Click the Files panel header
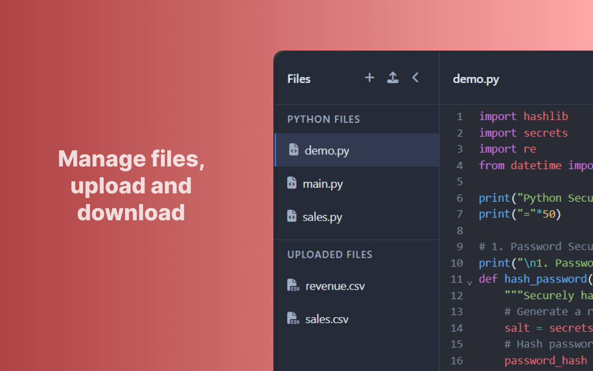The width and height of the screenshot is (593, 371). click(x=298, y=79)
